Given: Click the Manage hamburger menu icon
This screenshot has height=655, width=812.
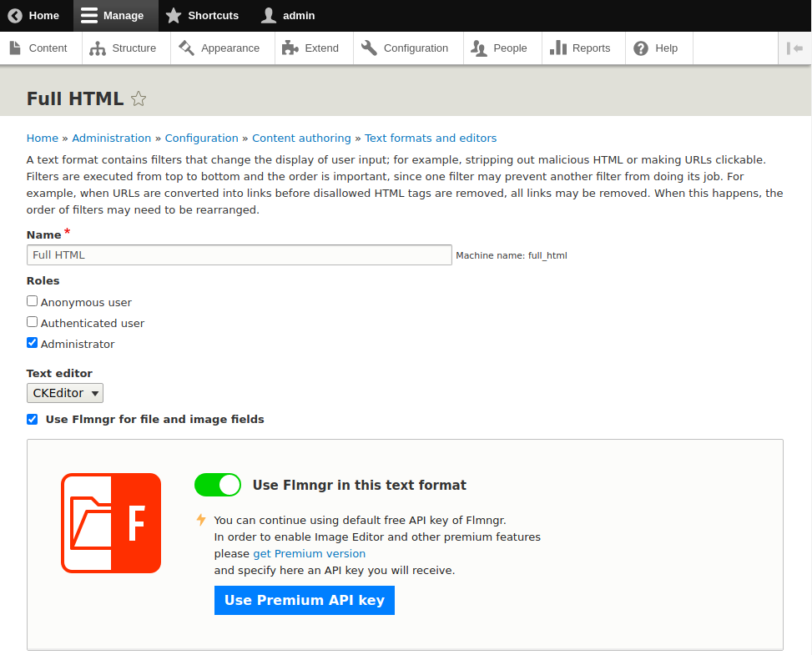Looking at the screenshot, I should coord(89,16).
